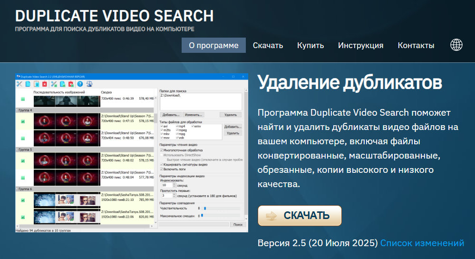Click the DUPLICATE VIDEO SEARCH site title
475x259 pixels.
pyautogui.click(x=114, y=16)
